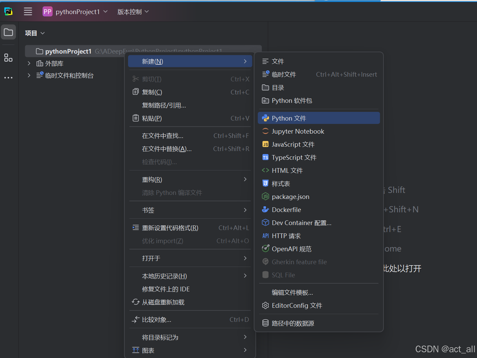Create a TypeScript 文件
The height and width of the screenshot is (358, 477).
click(294, 157)
